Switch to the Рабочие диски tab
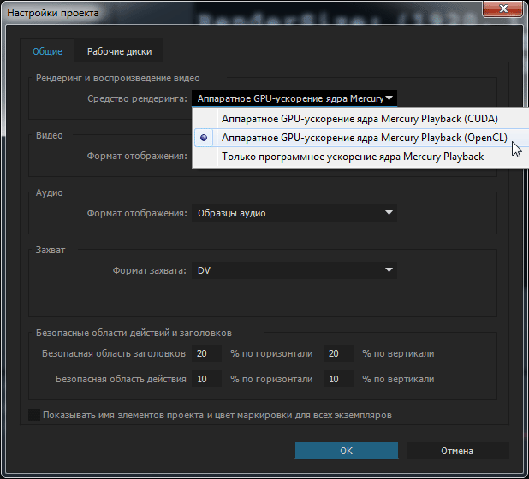This screenshot has height=479, width=529. click(119, 51)
